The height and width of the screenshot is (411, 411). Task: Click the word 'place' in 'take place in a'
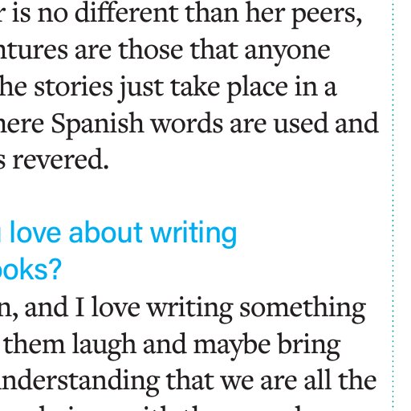tap(257, 87)
